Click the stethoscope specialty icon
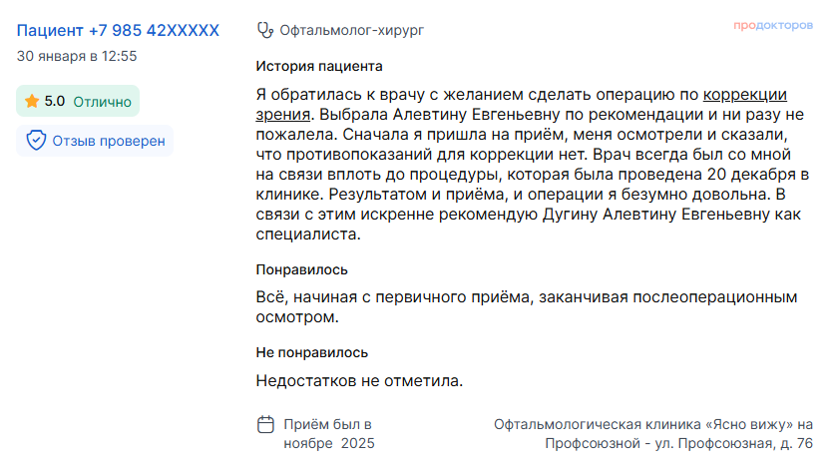832x469 pixels. (x=265, y=31)
